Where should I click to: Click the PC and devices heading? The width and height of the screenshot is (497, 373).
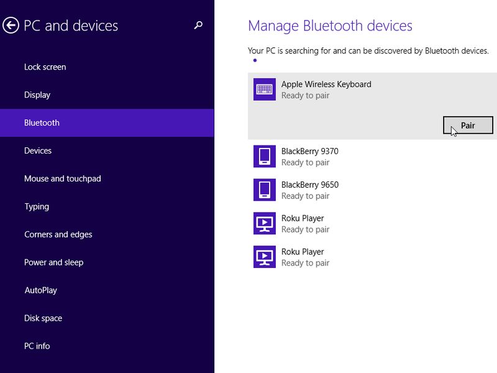(71, 25)
